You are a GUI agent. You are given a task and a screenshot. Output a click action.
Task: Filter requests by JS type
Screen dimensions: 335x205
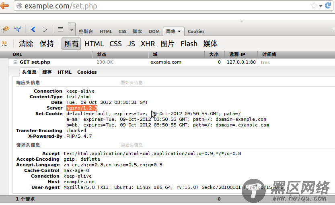pyautogui.click(x=131, y=44)
